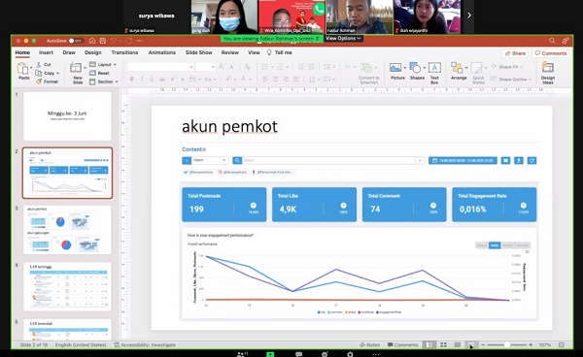Select slide 4 thumbnail 5 ER tertinggi

[67, 286]
